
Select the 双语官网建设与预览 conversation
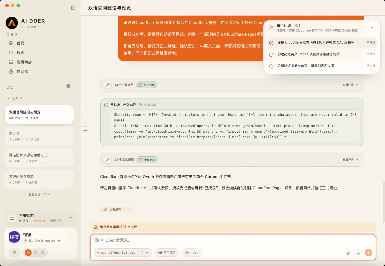39,114
